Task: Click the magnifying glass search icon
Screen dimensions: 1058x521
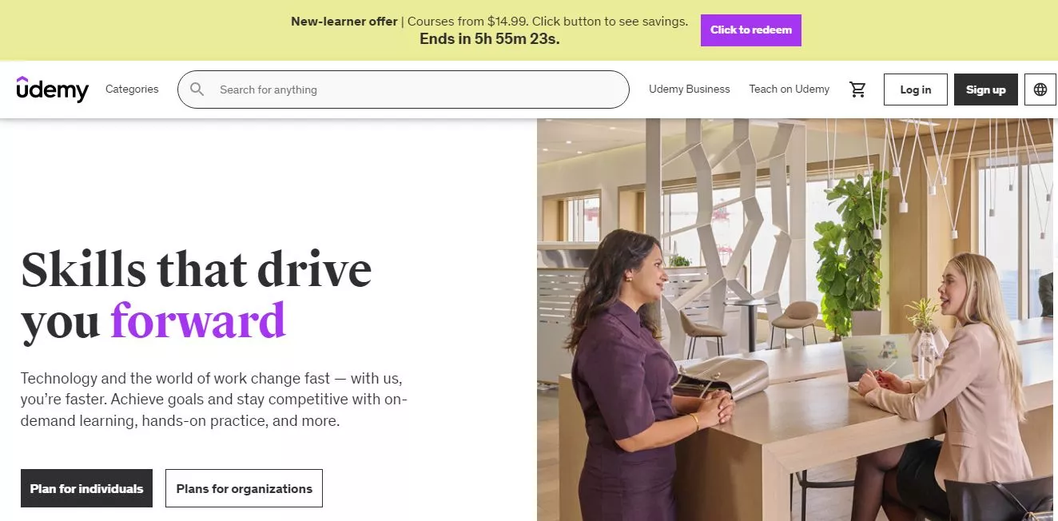Action: pos(197,89)
